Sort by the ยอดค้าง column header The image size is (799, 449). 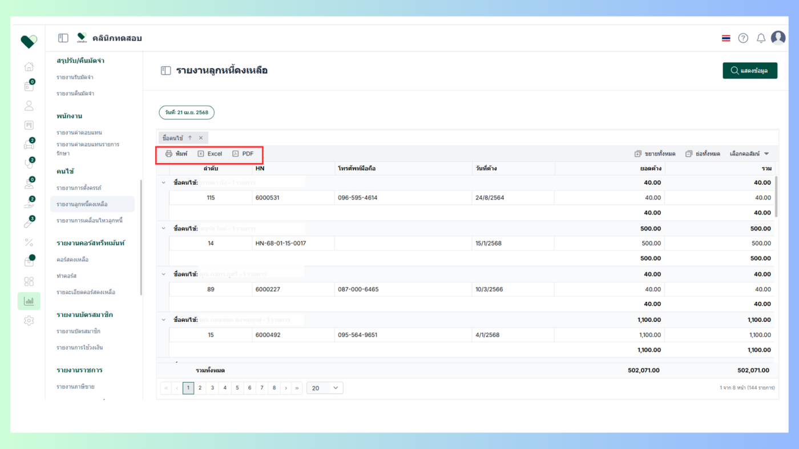tap(610, 168)
